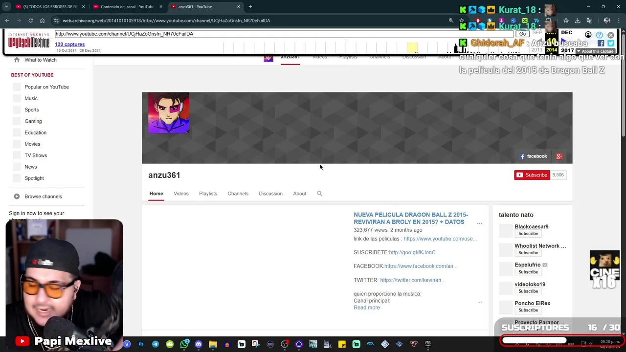Close the 'anzu361 - YouTube' tab
This screenshot has height=352, width=626.
click(x=239, y=6)
